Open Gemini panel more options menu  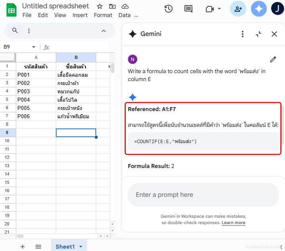point(243,34)
